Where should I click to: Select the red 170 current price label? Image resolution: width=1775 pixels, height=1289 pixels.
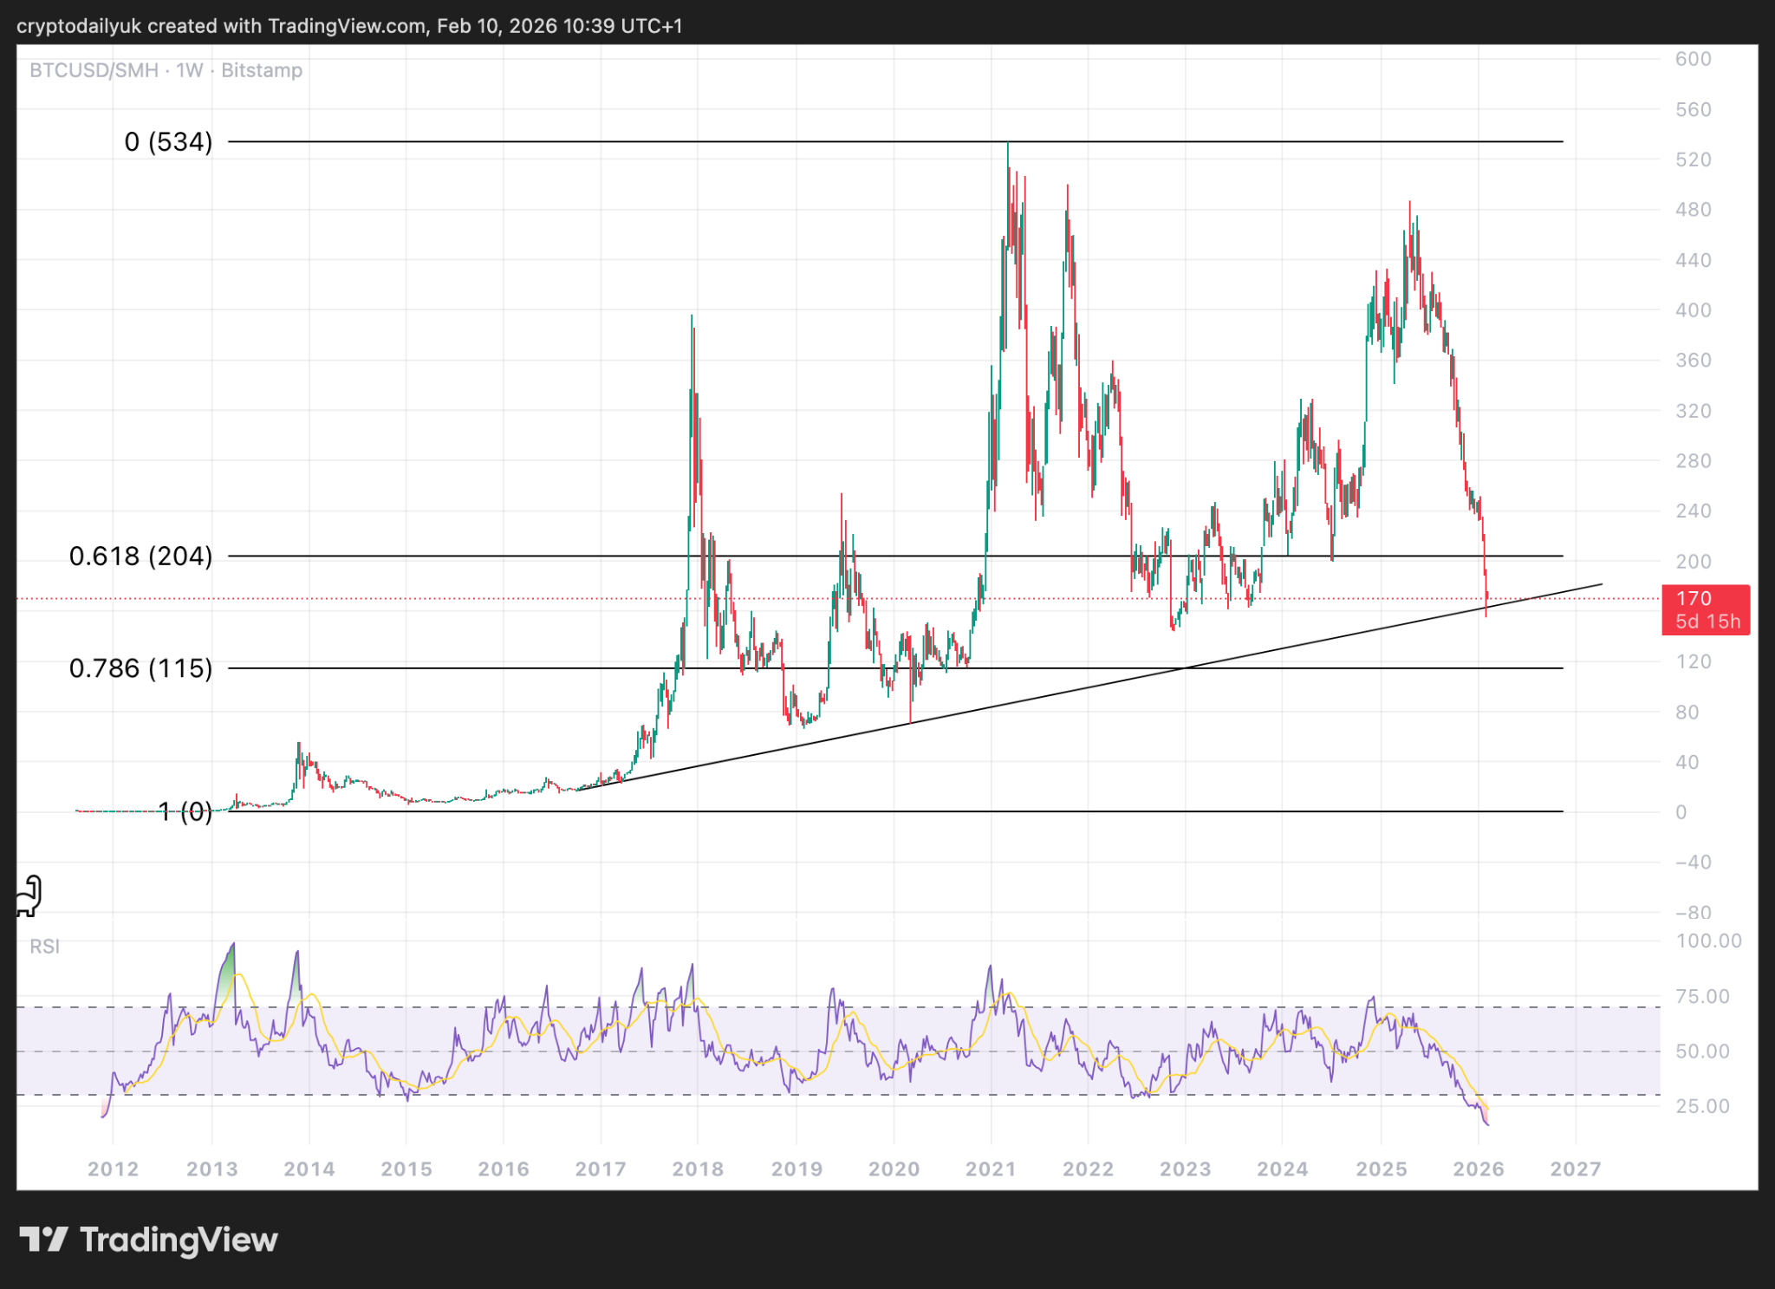point(1706,609)
